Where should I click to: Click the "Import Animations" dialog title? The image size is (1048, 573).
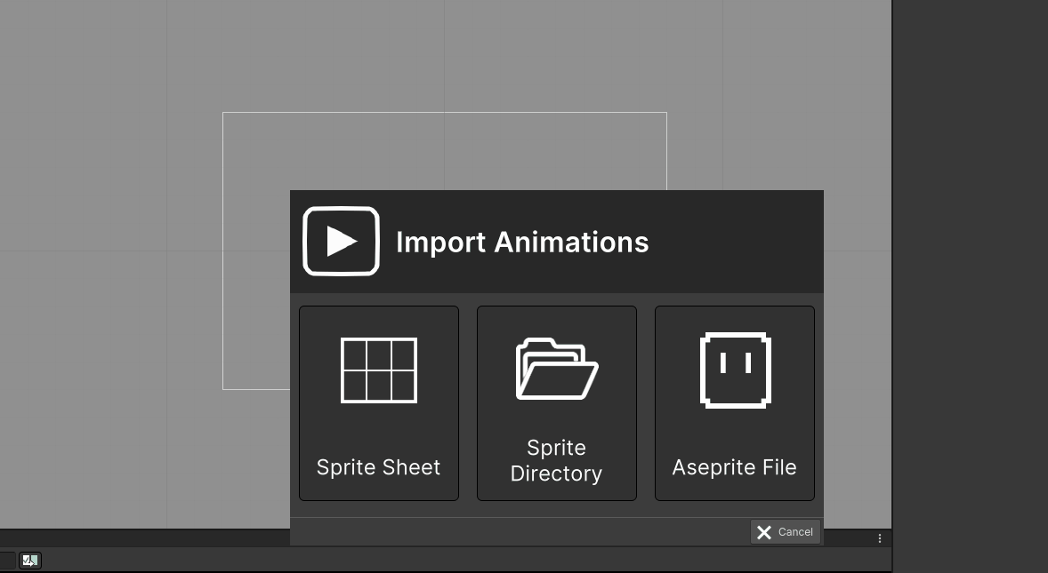coord(522,243)
